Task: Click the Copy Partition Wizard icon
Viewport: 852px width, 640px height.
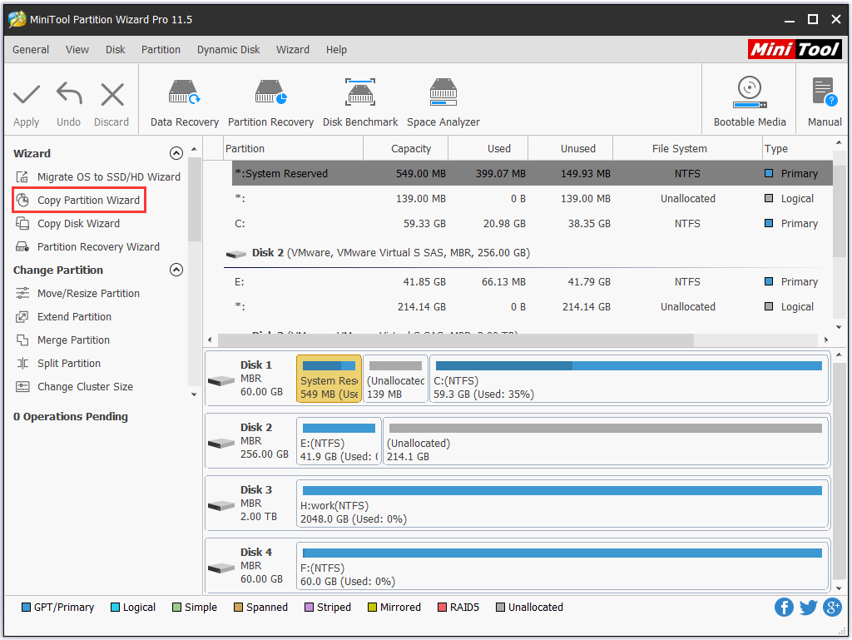Action: [22, 200]
